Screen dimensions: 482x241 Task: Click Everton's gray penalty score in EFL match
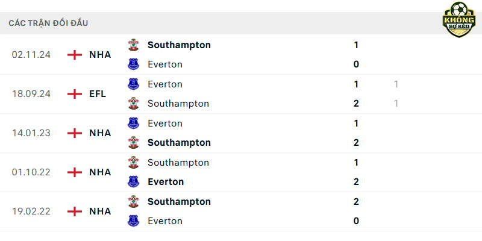point(396,84)
